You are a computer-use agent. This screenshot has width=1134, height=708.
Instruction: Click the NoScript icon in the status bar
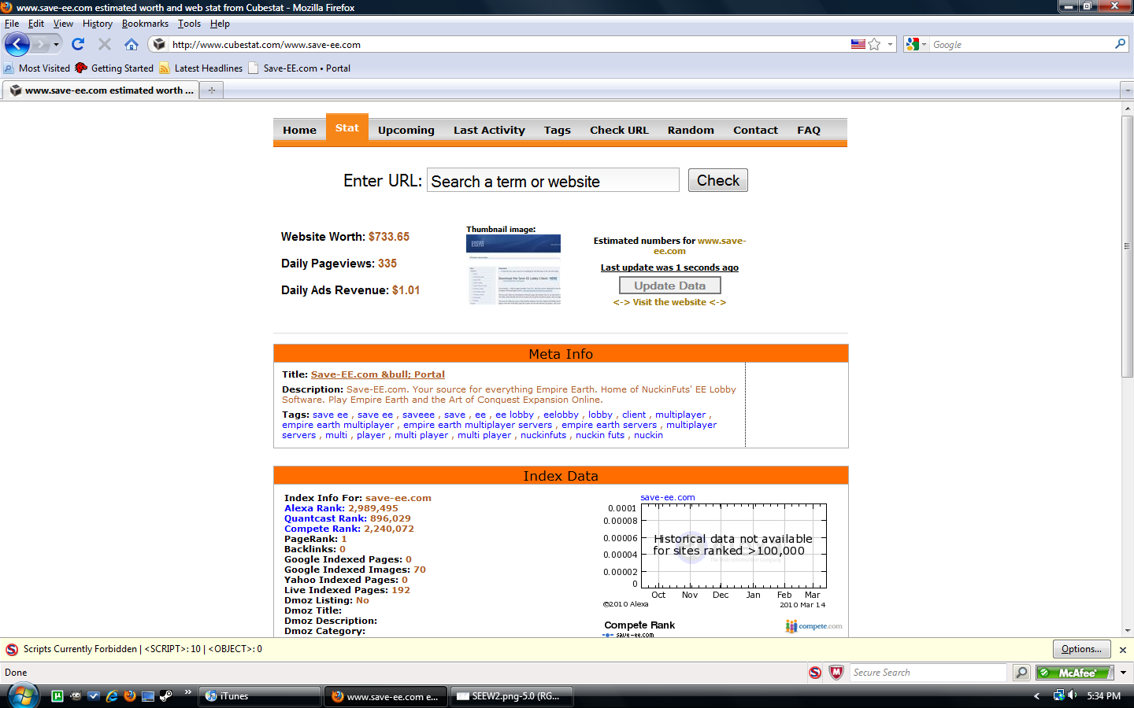pos(815,673)
